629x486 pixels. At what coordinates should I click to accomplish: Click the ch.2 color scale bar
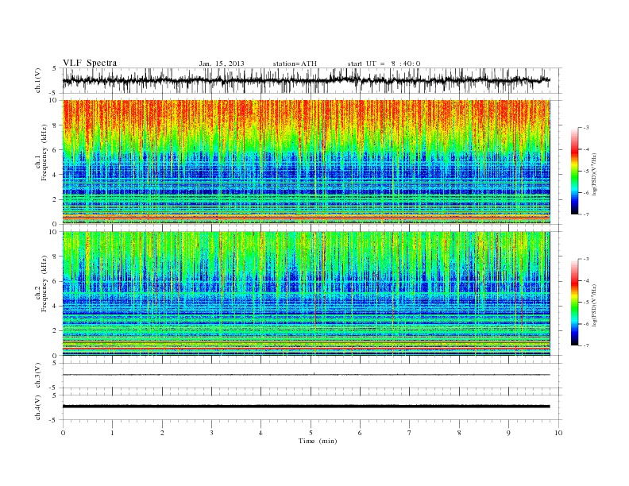point(574,302)
